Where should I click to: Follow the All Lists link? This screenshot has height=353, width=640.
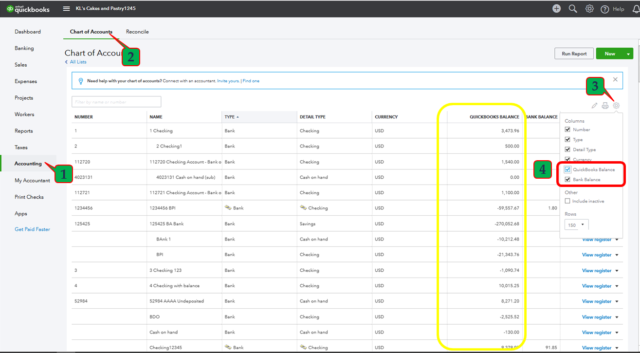point(77,62)
